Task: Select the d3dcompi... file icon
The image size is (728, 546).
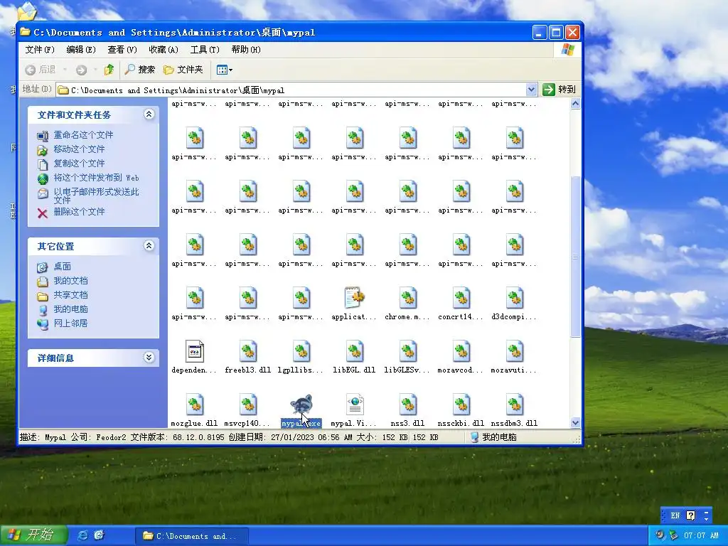Action: 515,298
